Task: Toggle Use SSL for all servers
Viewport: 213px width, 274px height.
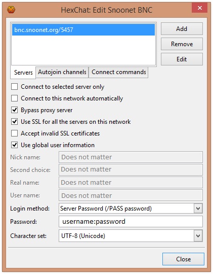Action: pyautogui.click(x=14, y=122)
